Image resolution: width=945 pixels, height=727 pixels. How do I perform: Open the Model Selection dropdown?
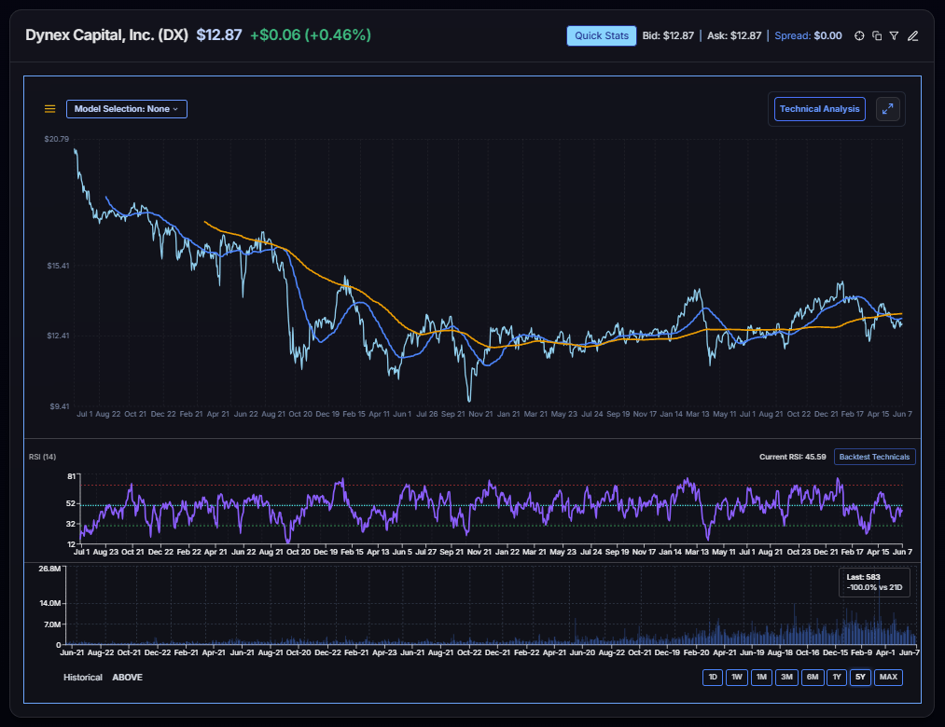[x=127, y=109]
